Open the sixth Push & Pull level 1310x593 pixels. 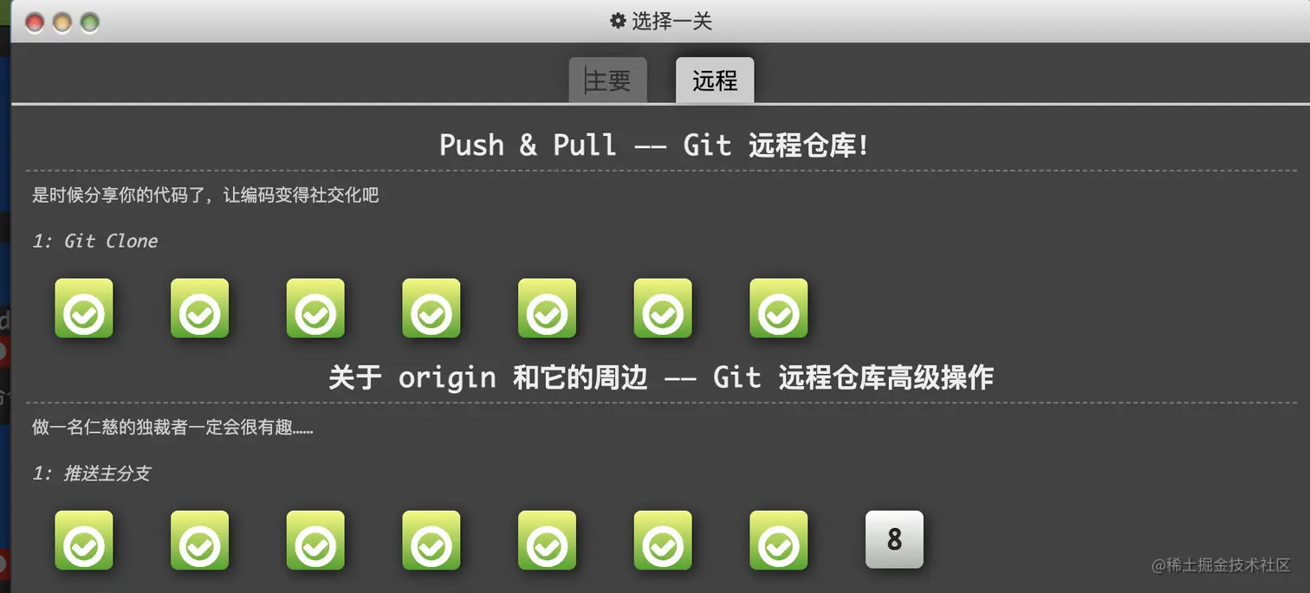(663, 308)
